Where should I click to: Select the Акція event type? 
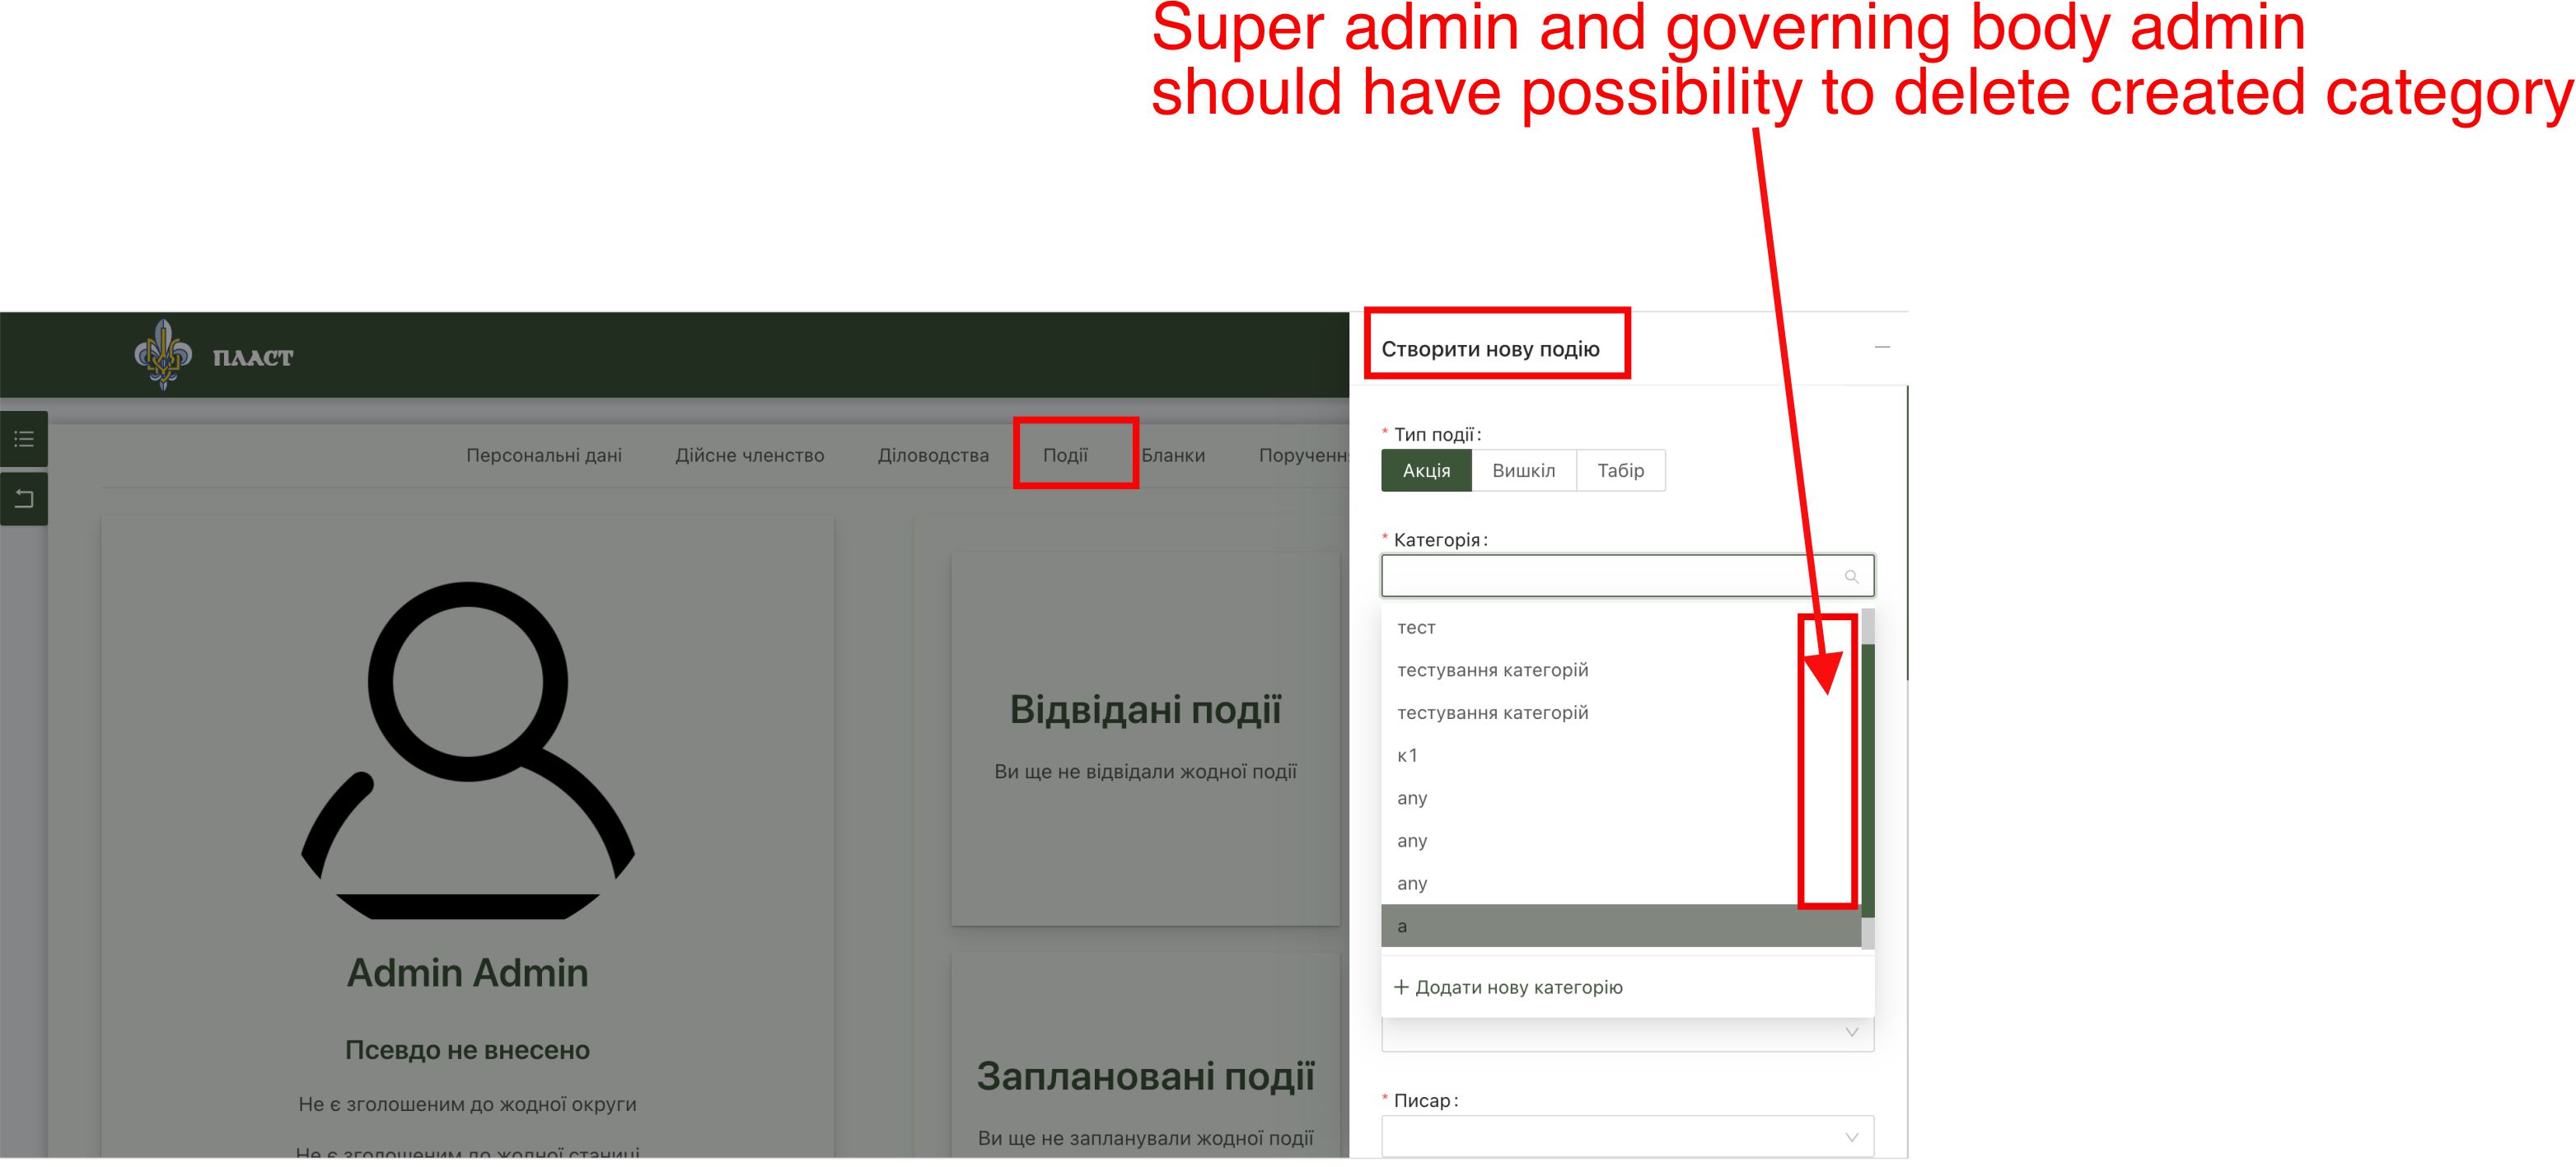(1425, 470)
